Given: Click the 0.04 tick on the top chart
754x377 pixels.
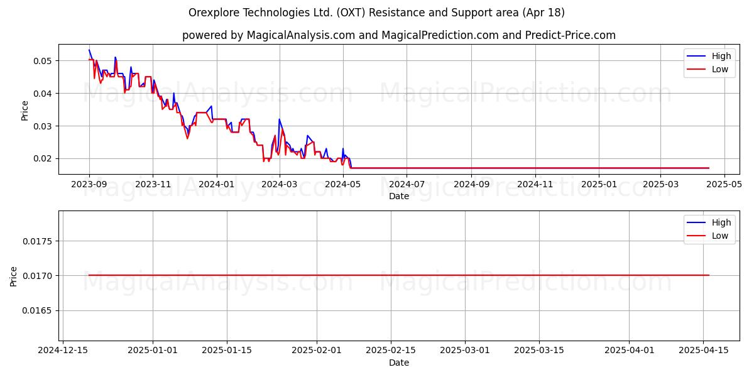Looking at the screenshot, I should point(44,94).
